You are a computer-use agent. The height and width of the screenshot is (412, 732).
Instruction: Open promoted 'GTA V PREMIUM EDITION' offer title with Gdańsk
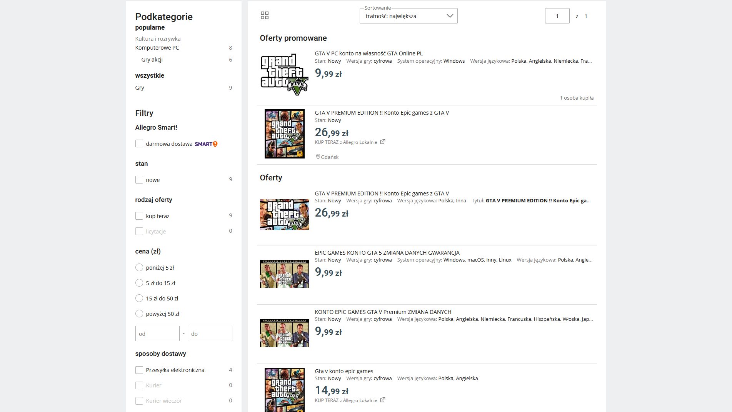pyautogui.click(x=382, y=113)
